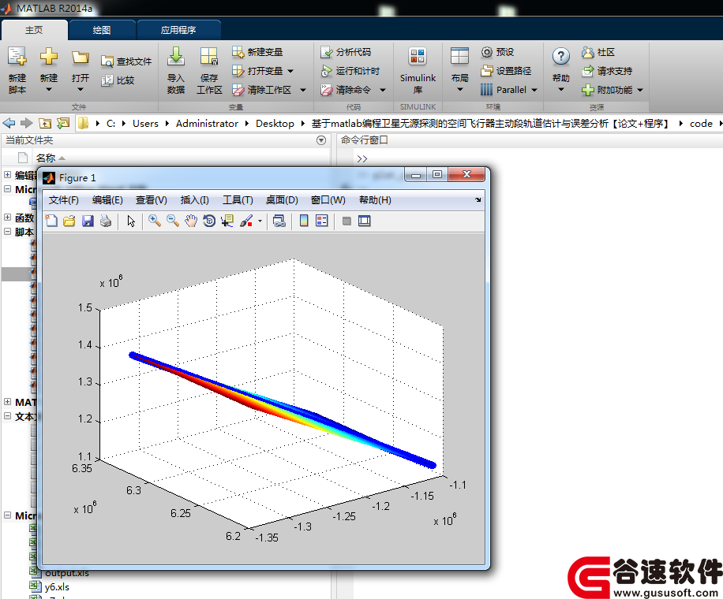Click the up-one-level folder icon
Viewport: 723px width, 599px height.
click(45, 123)
